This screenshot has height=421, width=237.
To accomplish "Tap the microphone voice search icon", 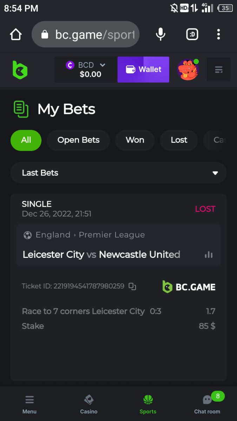I will pyautogui.click(x=160, y=34).
